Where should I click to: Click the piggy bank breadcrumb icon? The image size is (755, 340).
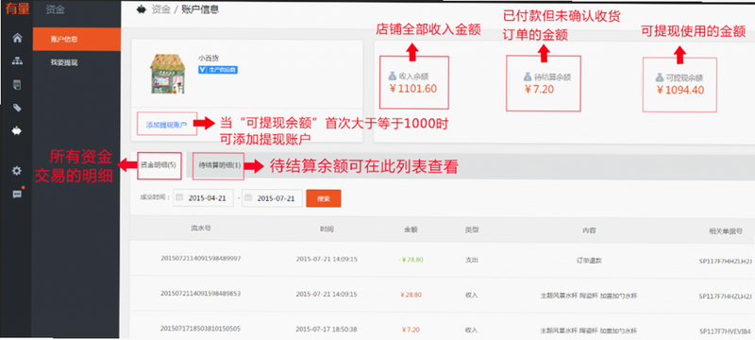pyautogui.click(x=142, y=9)
